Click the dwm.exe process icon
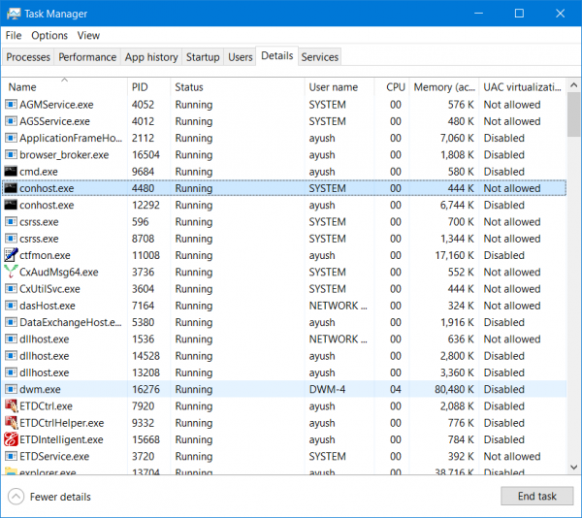 click(x=11, y=389)
